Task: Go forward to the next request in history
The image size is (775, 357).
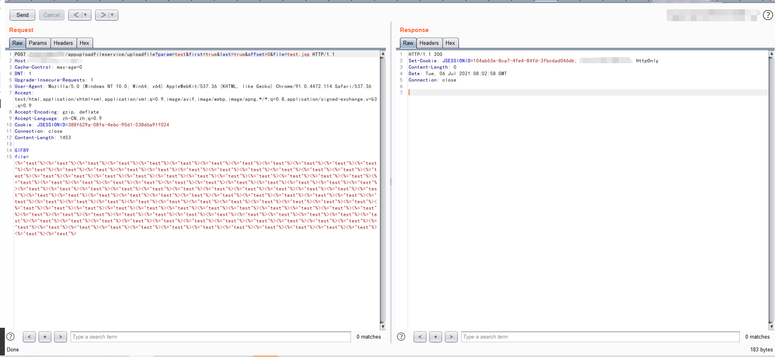Action: pos(103,15)
